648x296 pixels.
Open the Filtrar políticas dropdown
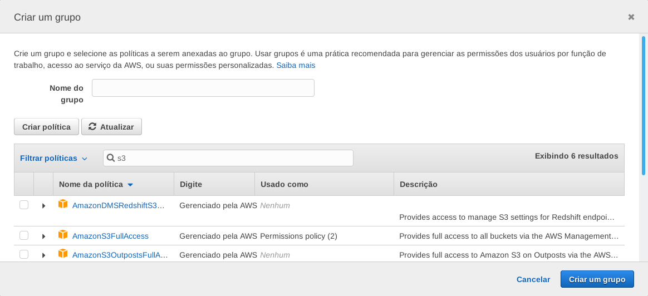click(54, 158)
